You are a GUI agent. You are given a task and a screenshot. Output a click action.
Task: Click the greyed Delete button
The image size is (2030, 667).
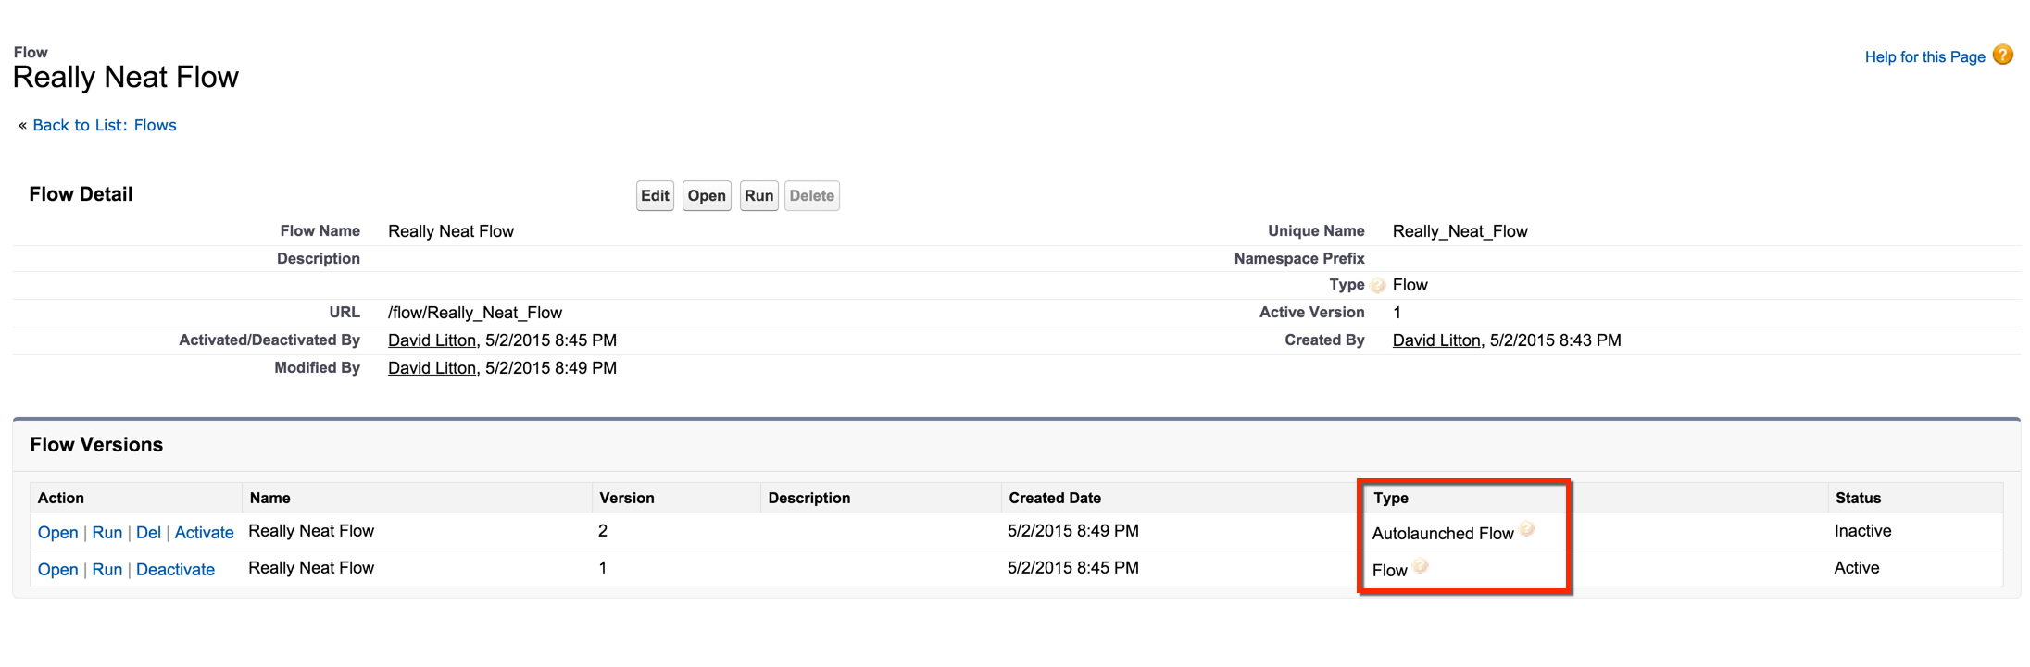(x=811, y=196)
